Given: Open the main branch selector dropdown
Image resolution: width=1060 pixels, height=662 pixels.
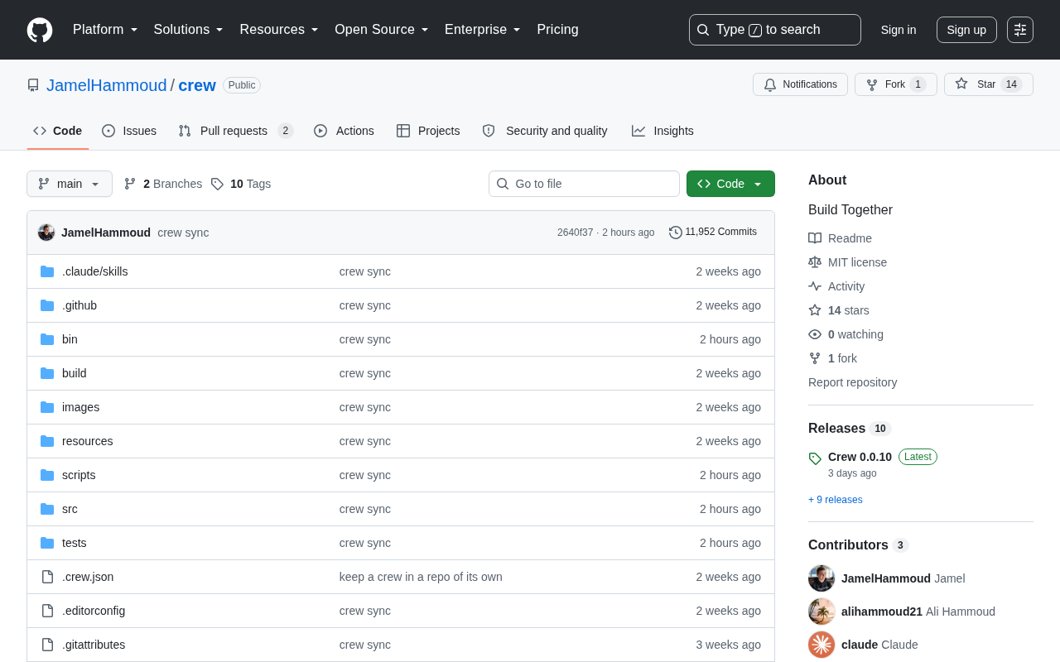Looking at the screenshot, I should coord(70,184).
